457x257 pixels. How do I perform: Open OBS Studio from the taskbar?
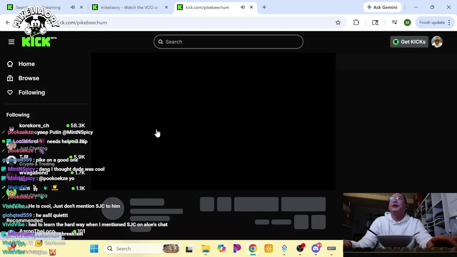[300, 248]
